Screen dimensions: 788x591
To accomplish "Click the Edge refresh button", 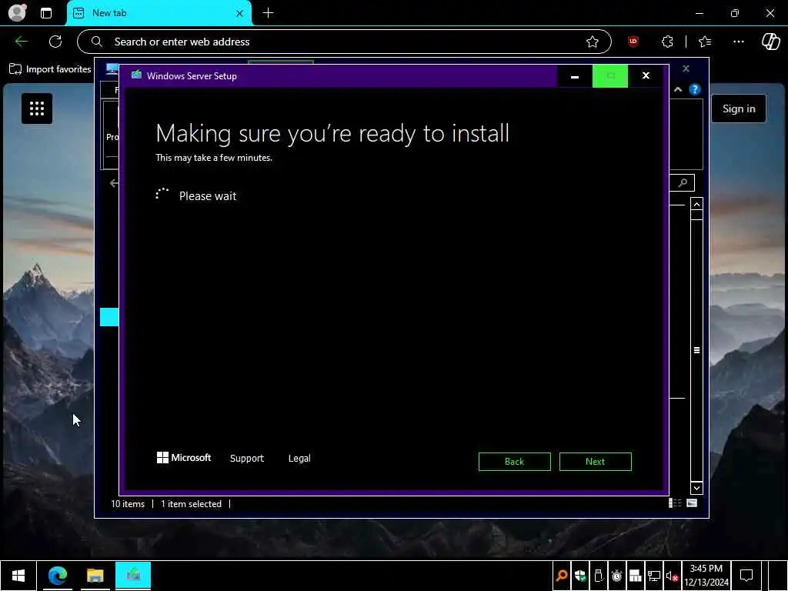I will click(x=55, y=42).
